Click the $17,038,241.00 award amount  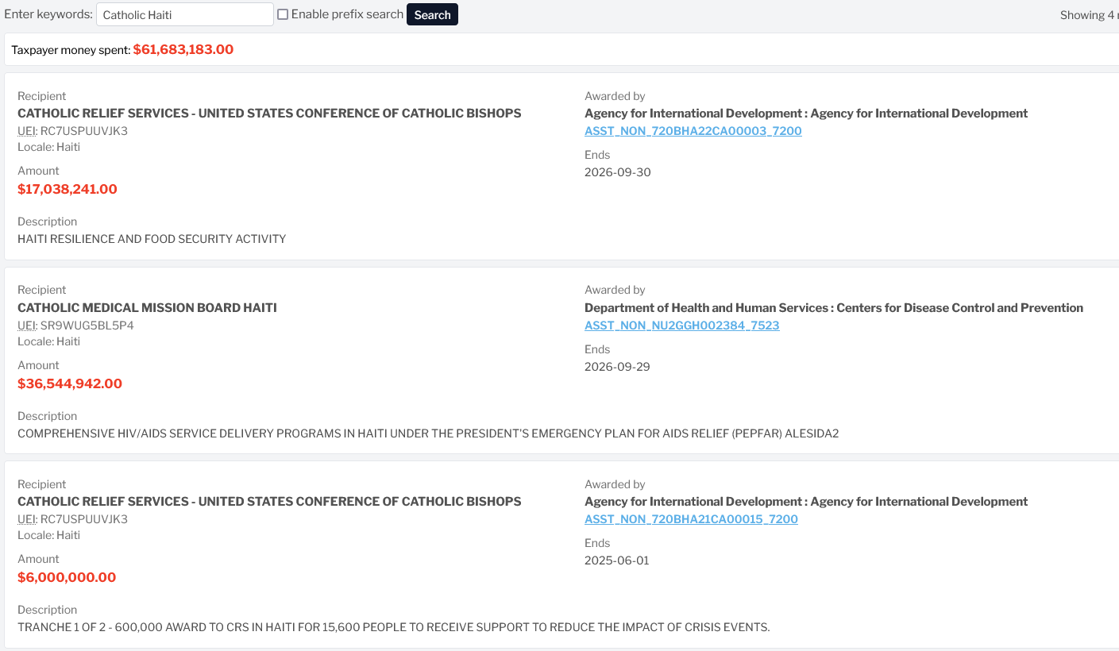[68, 189]
